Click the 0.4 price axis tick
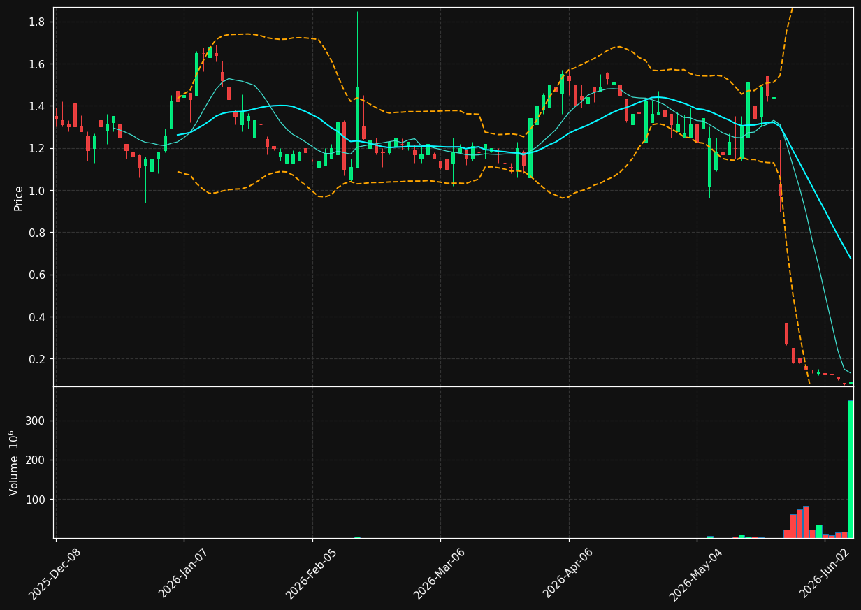 [37, 317]
